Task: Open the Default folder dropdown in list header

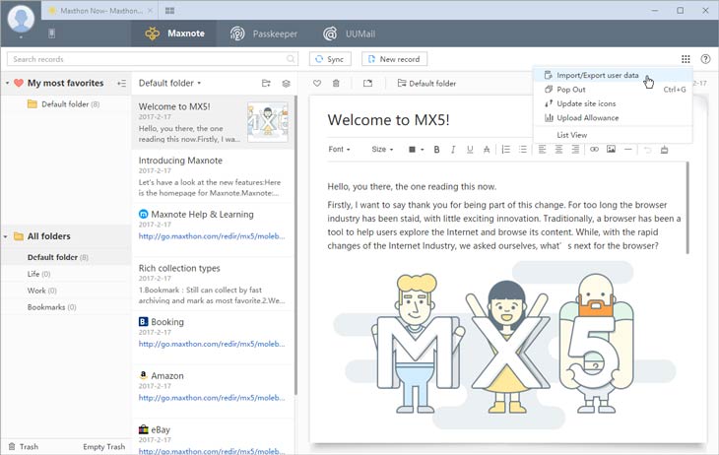Action: pos(169,83)
